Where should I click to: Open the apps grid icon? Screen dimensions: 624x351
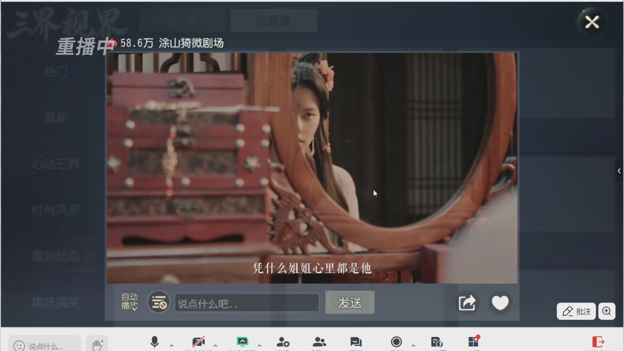point(473,342)
